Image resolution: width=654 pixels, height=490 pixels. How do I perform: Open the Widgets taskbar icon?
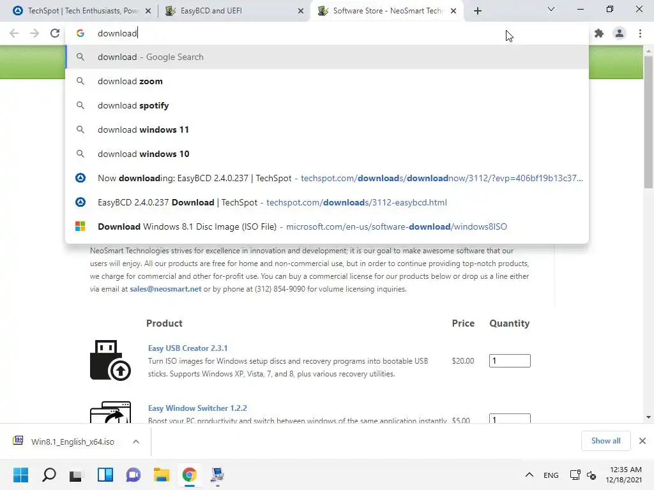pos(105,475)
